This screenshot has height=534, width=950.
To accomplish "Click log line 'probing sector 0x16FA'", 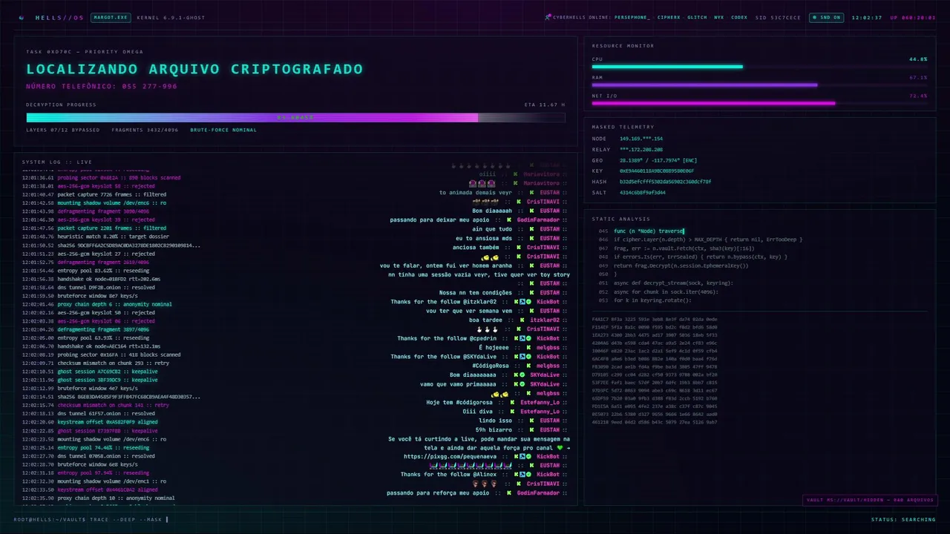I will pyautogui.click(x=119, y=355).
